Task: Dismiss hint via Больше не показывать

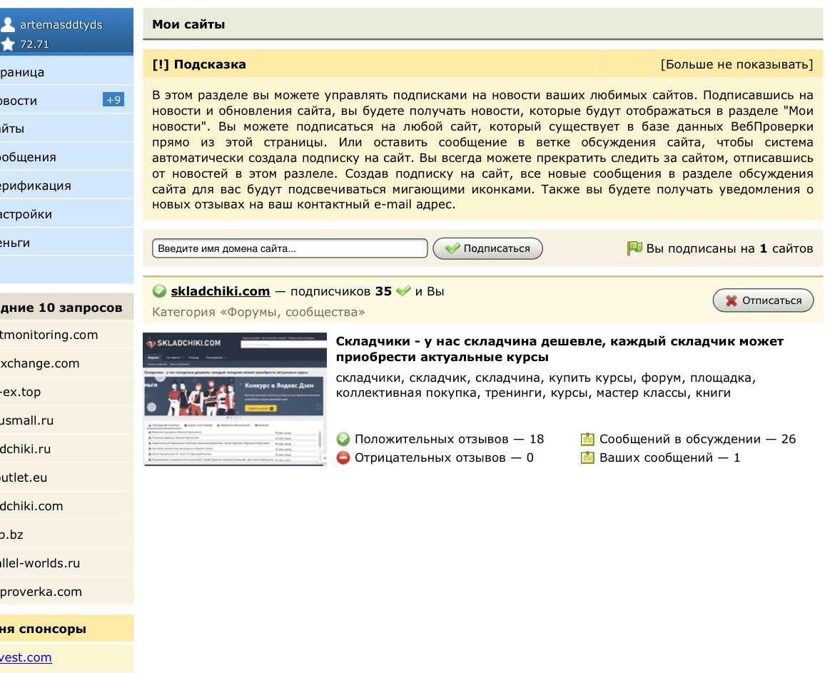Action: 737,64
